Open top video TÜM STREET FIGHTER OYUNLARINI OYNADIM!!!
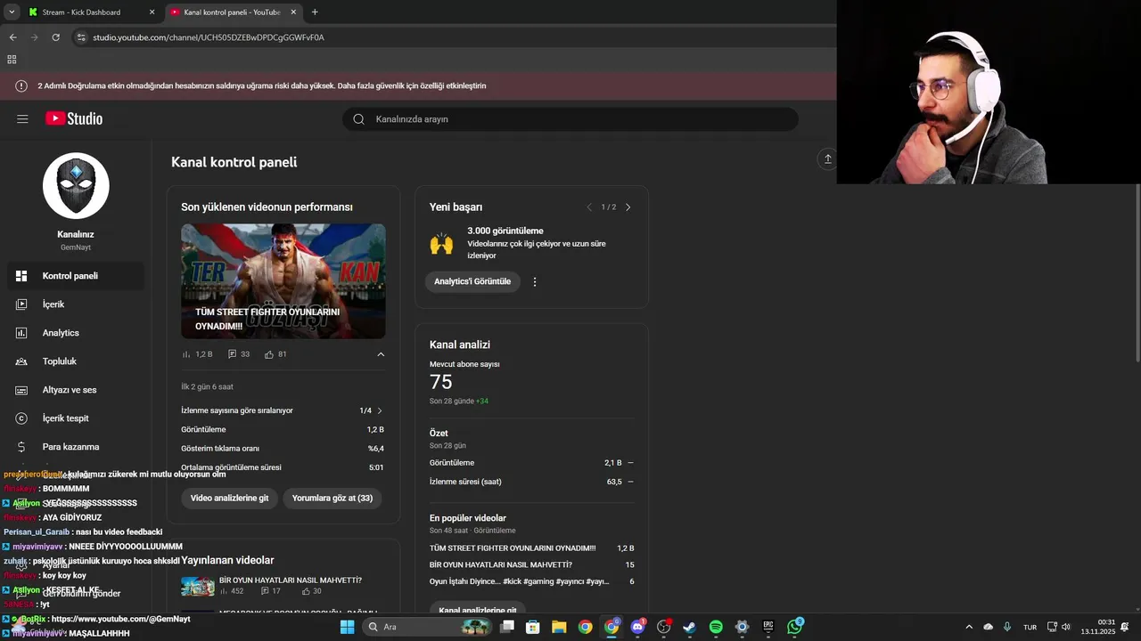Image resolution: width=1141 pixels, height=641 pixels. (513, 548)
